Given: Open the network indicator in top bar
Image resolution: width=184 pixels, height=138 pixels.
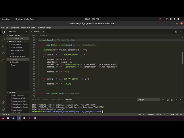Looking at the screenshot, I should click(167, 19).
